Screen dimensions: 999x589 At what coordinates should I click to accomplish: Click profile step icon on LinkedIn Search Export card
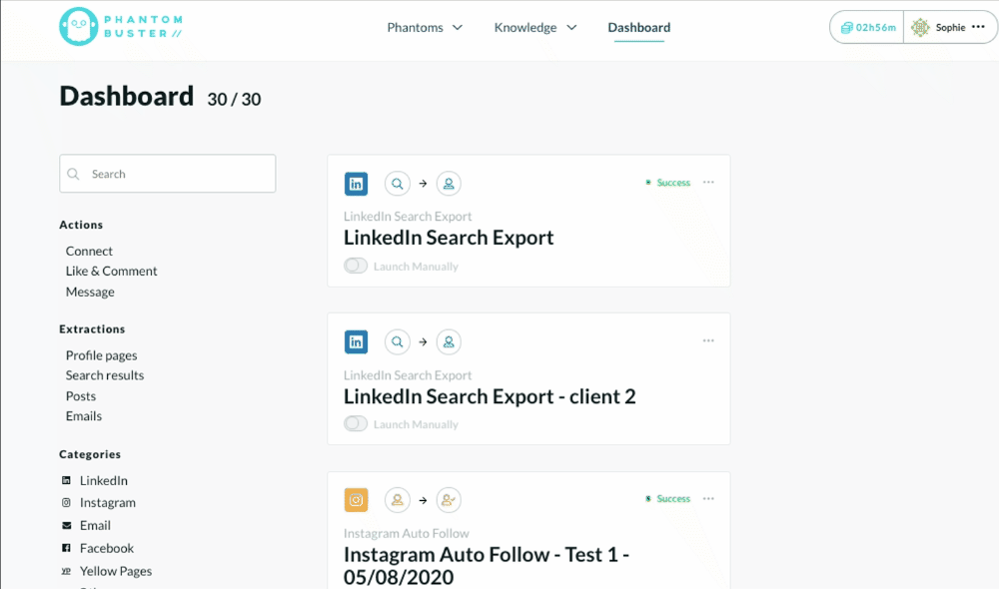(x=449, y=184)
